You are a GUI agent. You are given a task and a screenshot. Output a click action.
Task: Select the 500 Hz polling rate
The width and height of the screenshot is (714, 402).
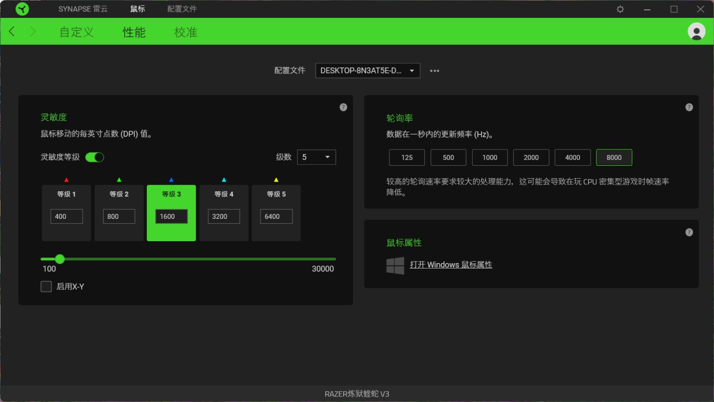click(448, 157)
